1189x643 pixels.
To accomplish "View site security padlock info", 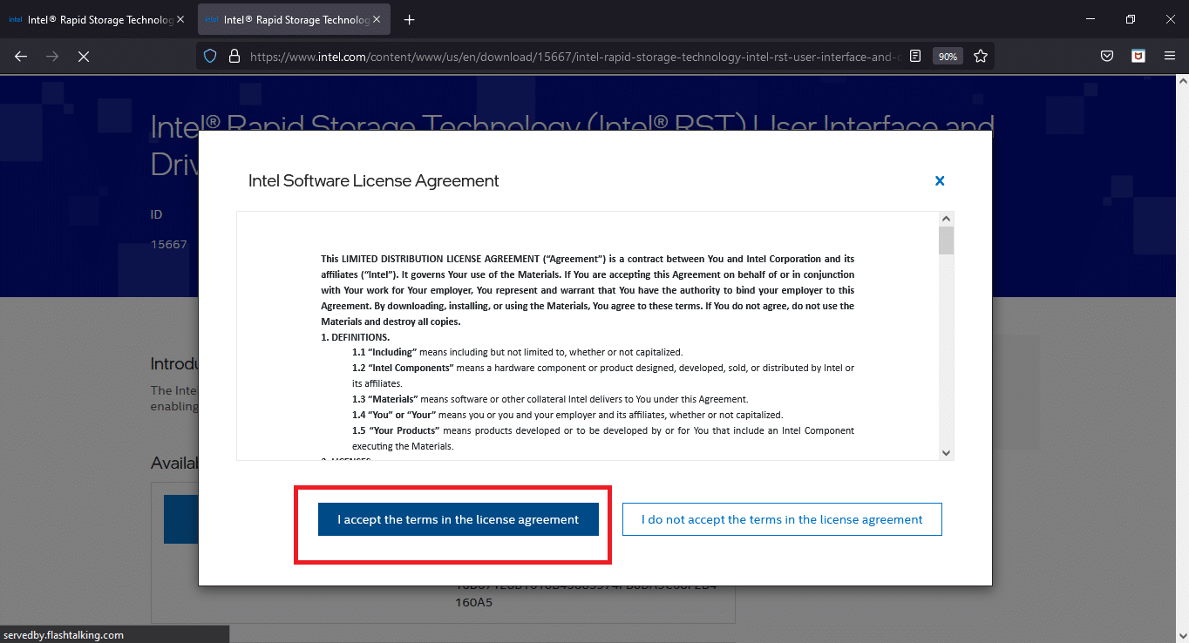I will point(234,56).
